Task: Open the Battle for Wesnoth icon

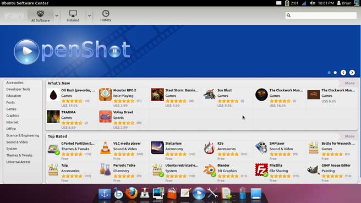Action: (314, 148)
